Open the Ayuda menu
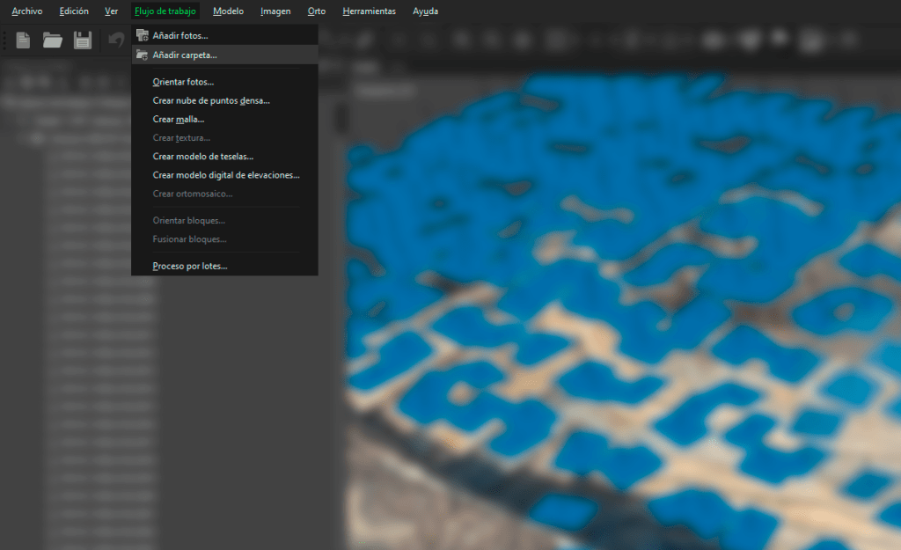Screen dimensions: 901x550 [x=425, y=11]
